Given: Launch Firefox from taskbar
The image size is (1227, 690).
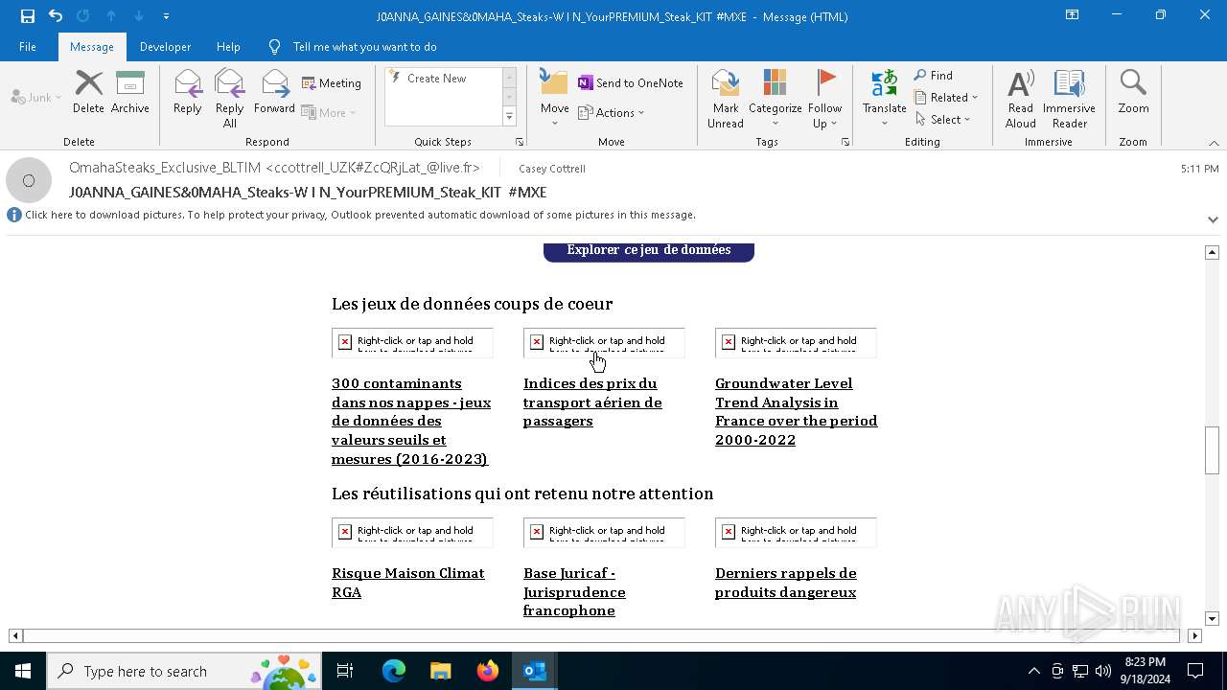Looking at the screenshot, I should pos(488,671).
